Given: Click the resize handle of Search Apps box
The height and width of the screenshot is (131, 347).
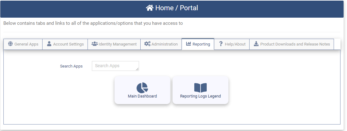Looking at the screenshot, I should [x=137, y=69].
